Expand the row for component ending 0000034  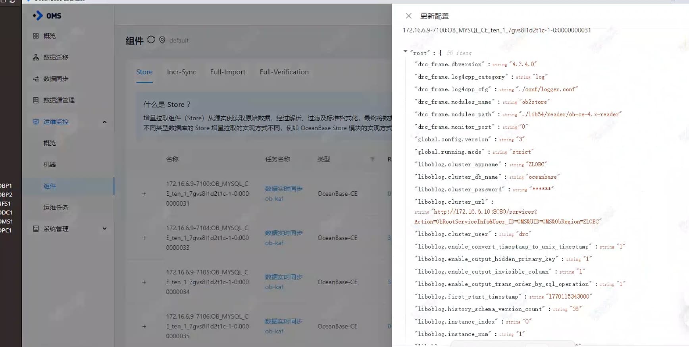144,282
